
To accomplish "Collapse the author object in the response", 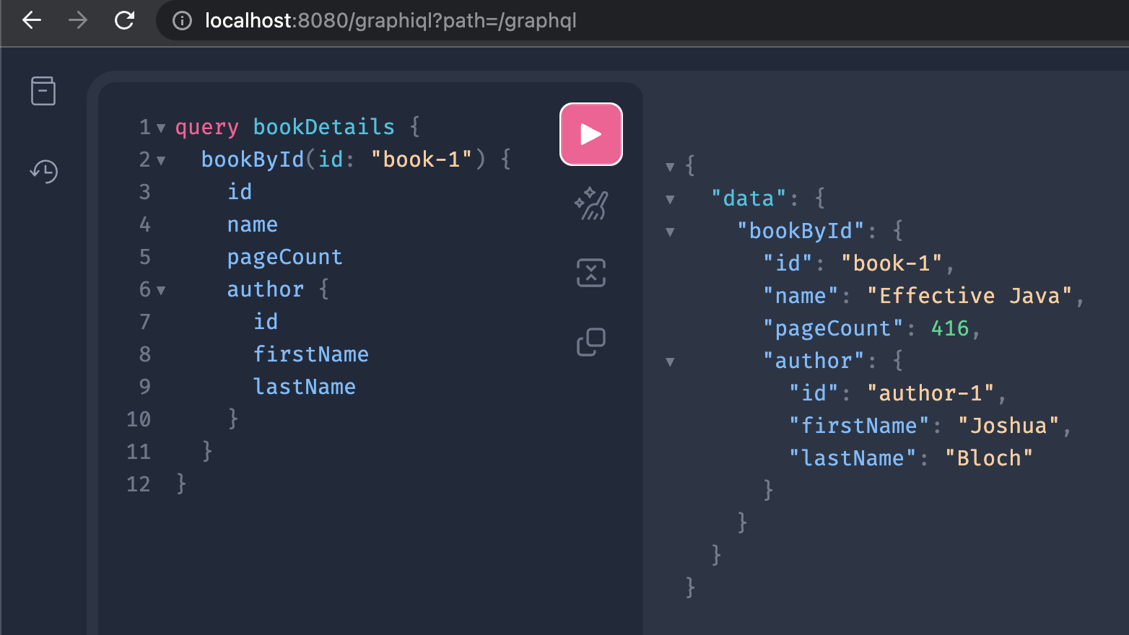I will (x=670, y=361).
